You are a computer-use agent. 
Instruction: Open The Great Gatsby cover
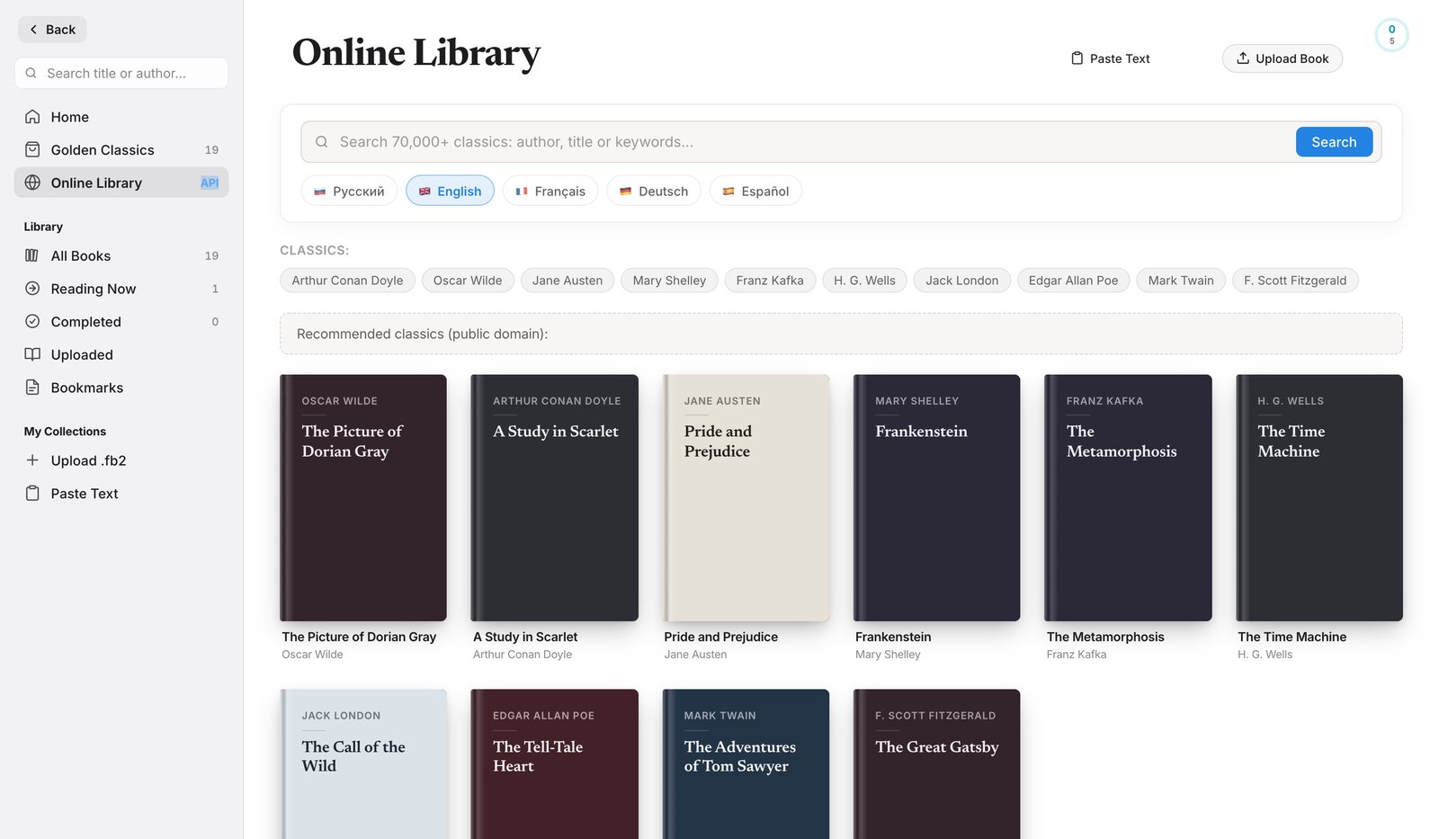click(937, 764)
